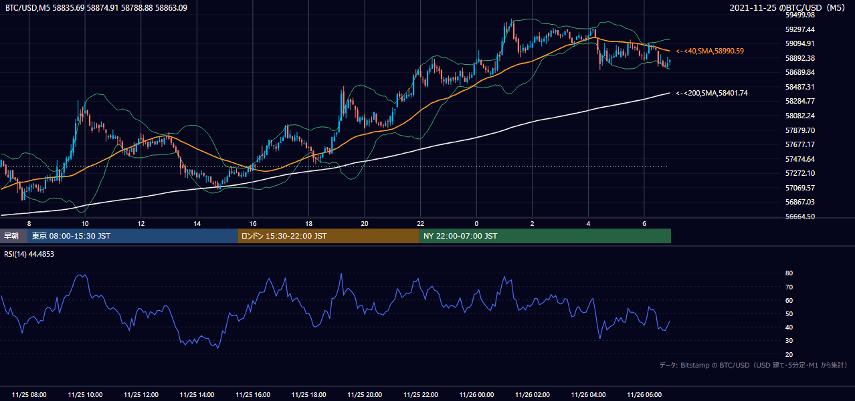Viewport: 855px width, 401px height.
Task: Click bottom date label 11/25 16:00
Action: pos(253,395)
